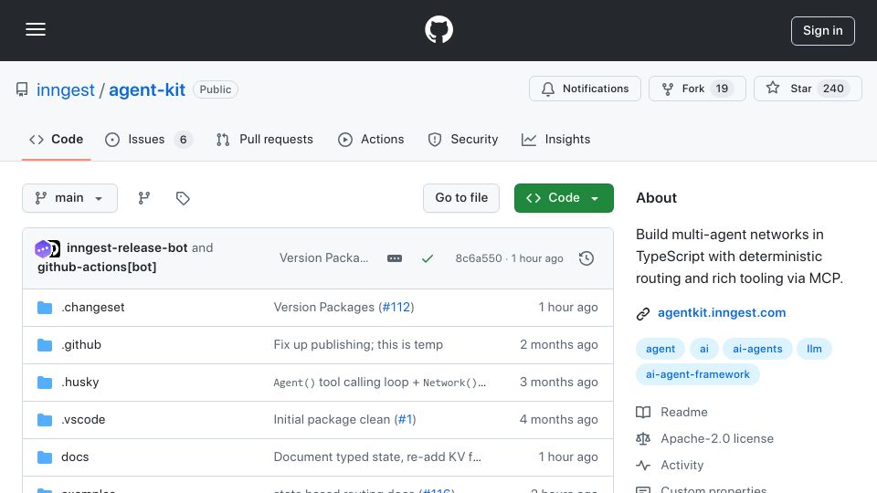This screenshot has width=877, height=493.
Task: Visit agentkit.inngest.com website link
Action: 722,313
